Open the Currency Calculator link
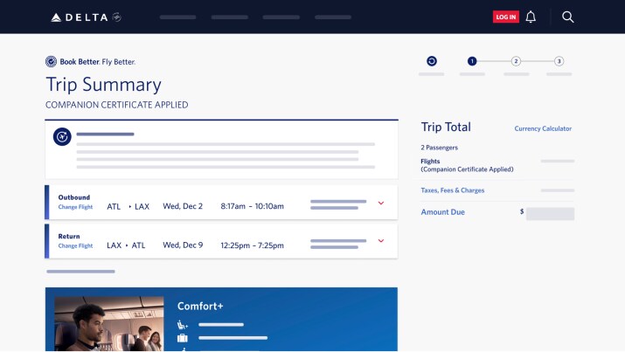 (543, 128)
